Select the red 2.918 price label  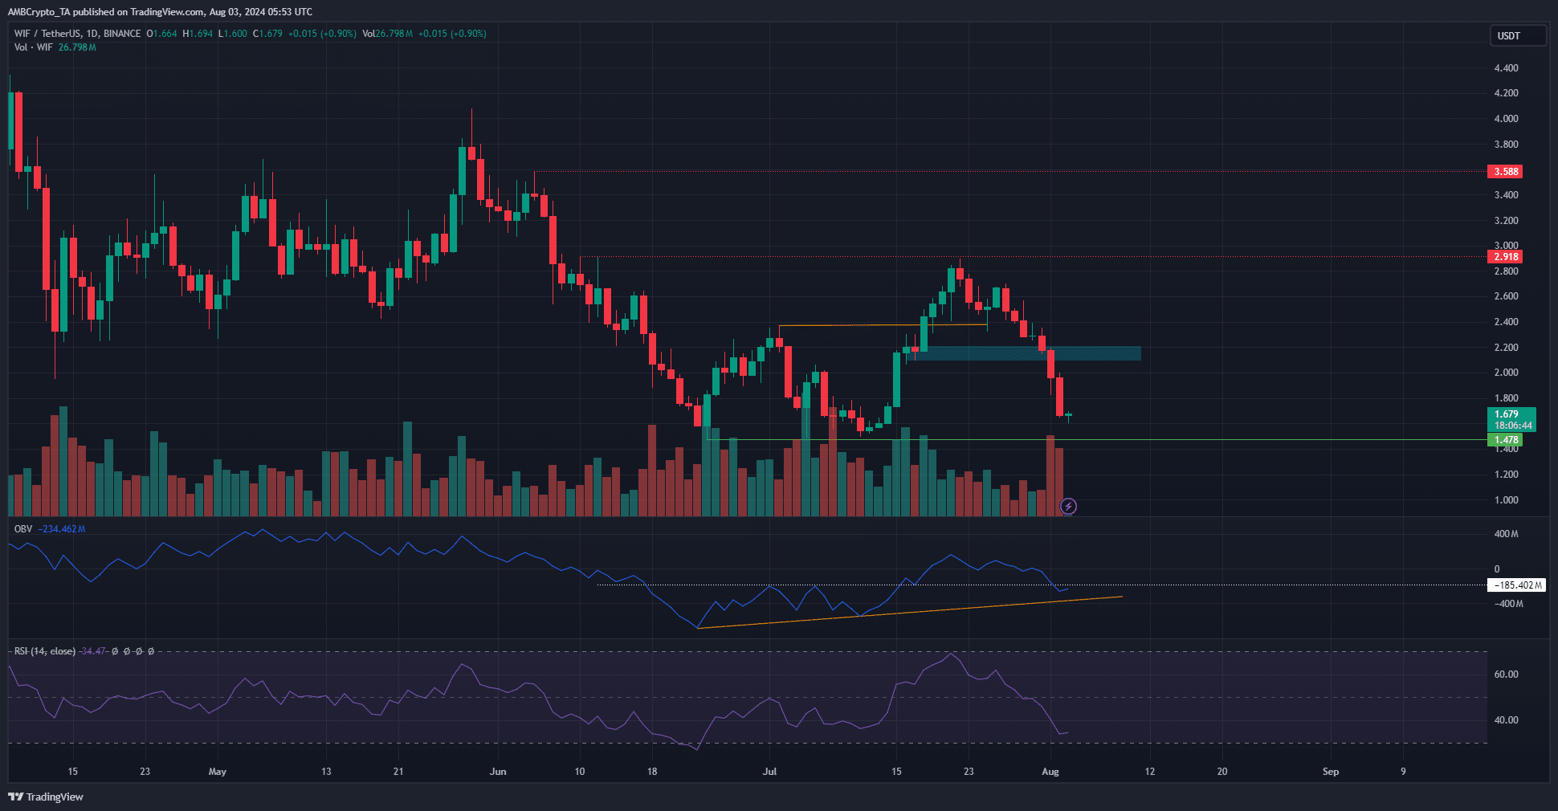pyautogui.click(x=1505, y=257)
